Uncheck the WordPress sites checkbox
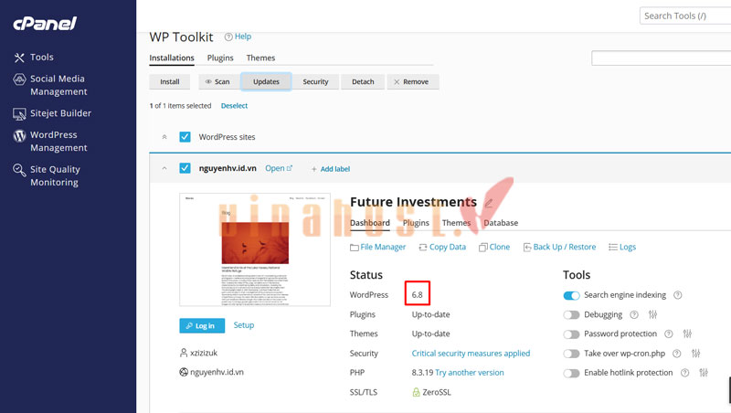 tap(185, 136)
